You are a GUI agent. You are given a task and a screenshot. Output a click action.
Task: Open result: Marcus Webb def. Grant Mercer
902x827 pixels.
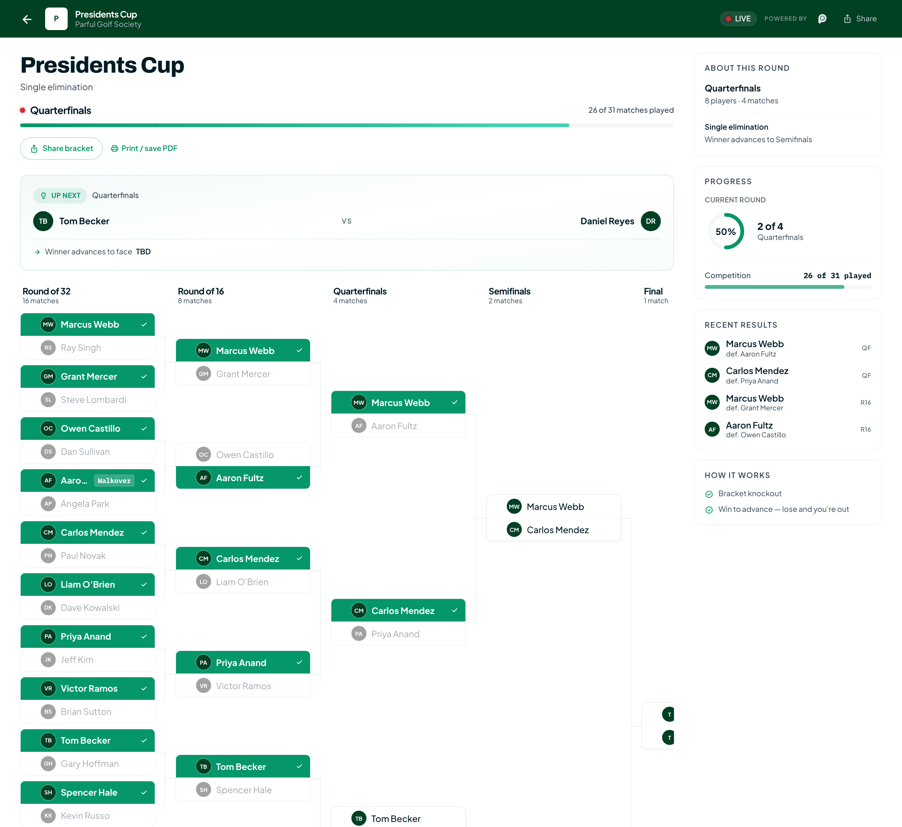point(788,402)
